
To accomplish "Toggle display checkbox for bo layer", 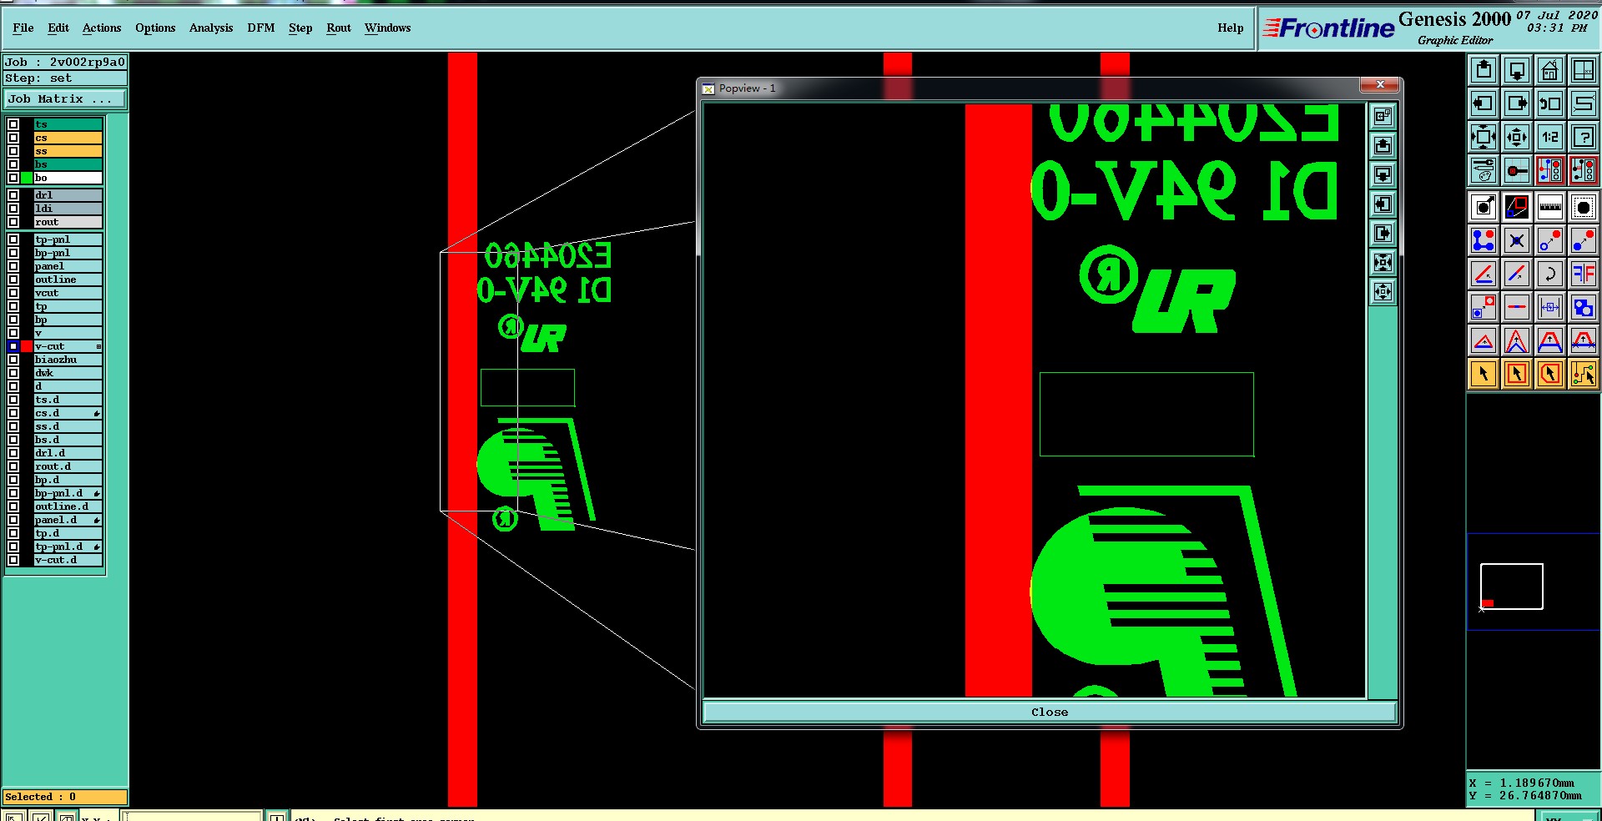I will [13, 178].
